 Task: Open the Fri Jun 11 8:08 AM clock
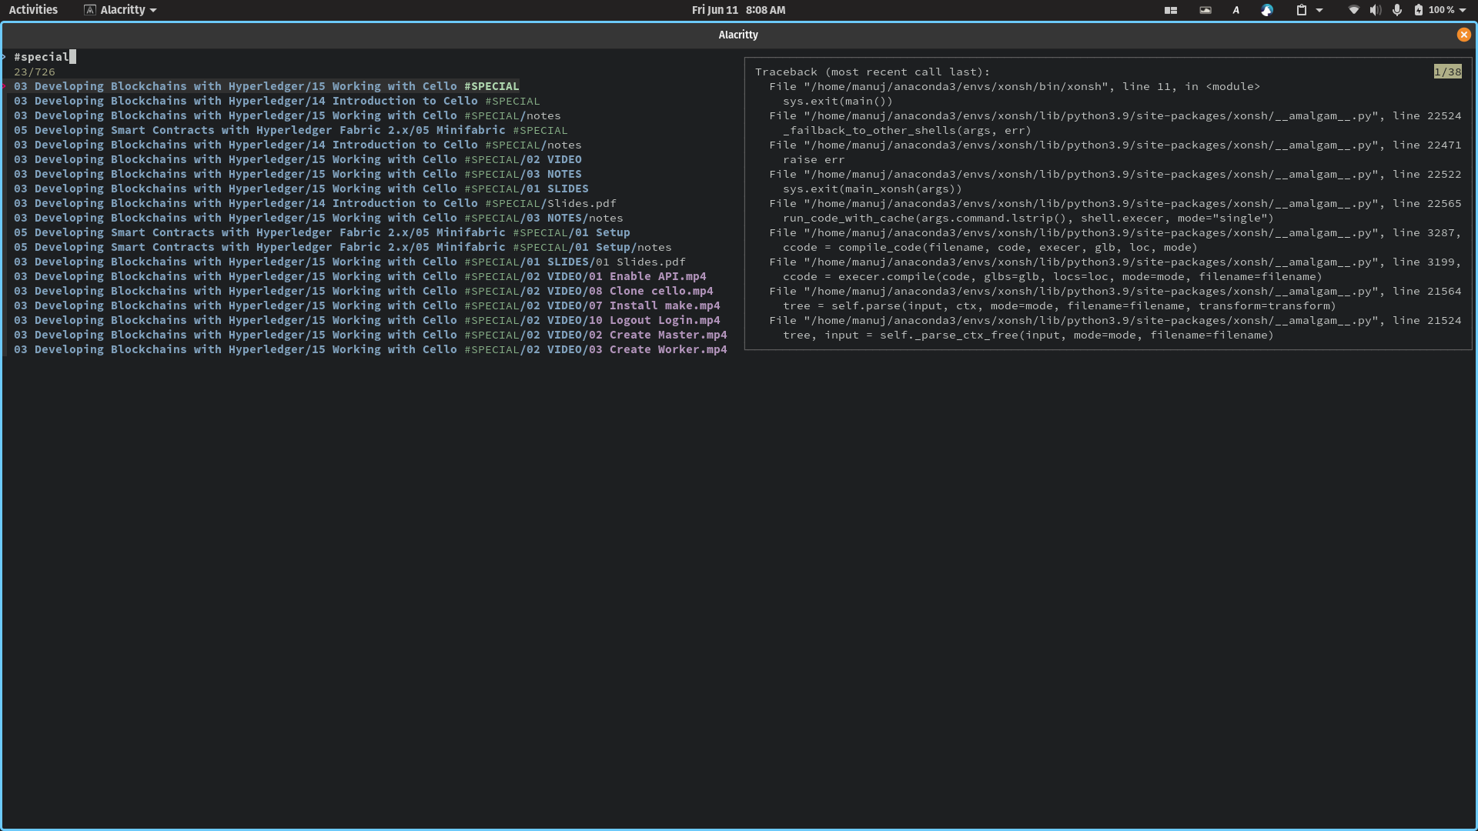(738, 10)
